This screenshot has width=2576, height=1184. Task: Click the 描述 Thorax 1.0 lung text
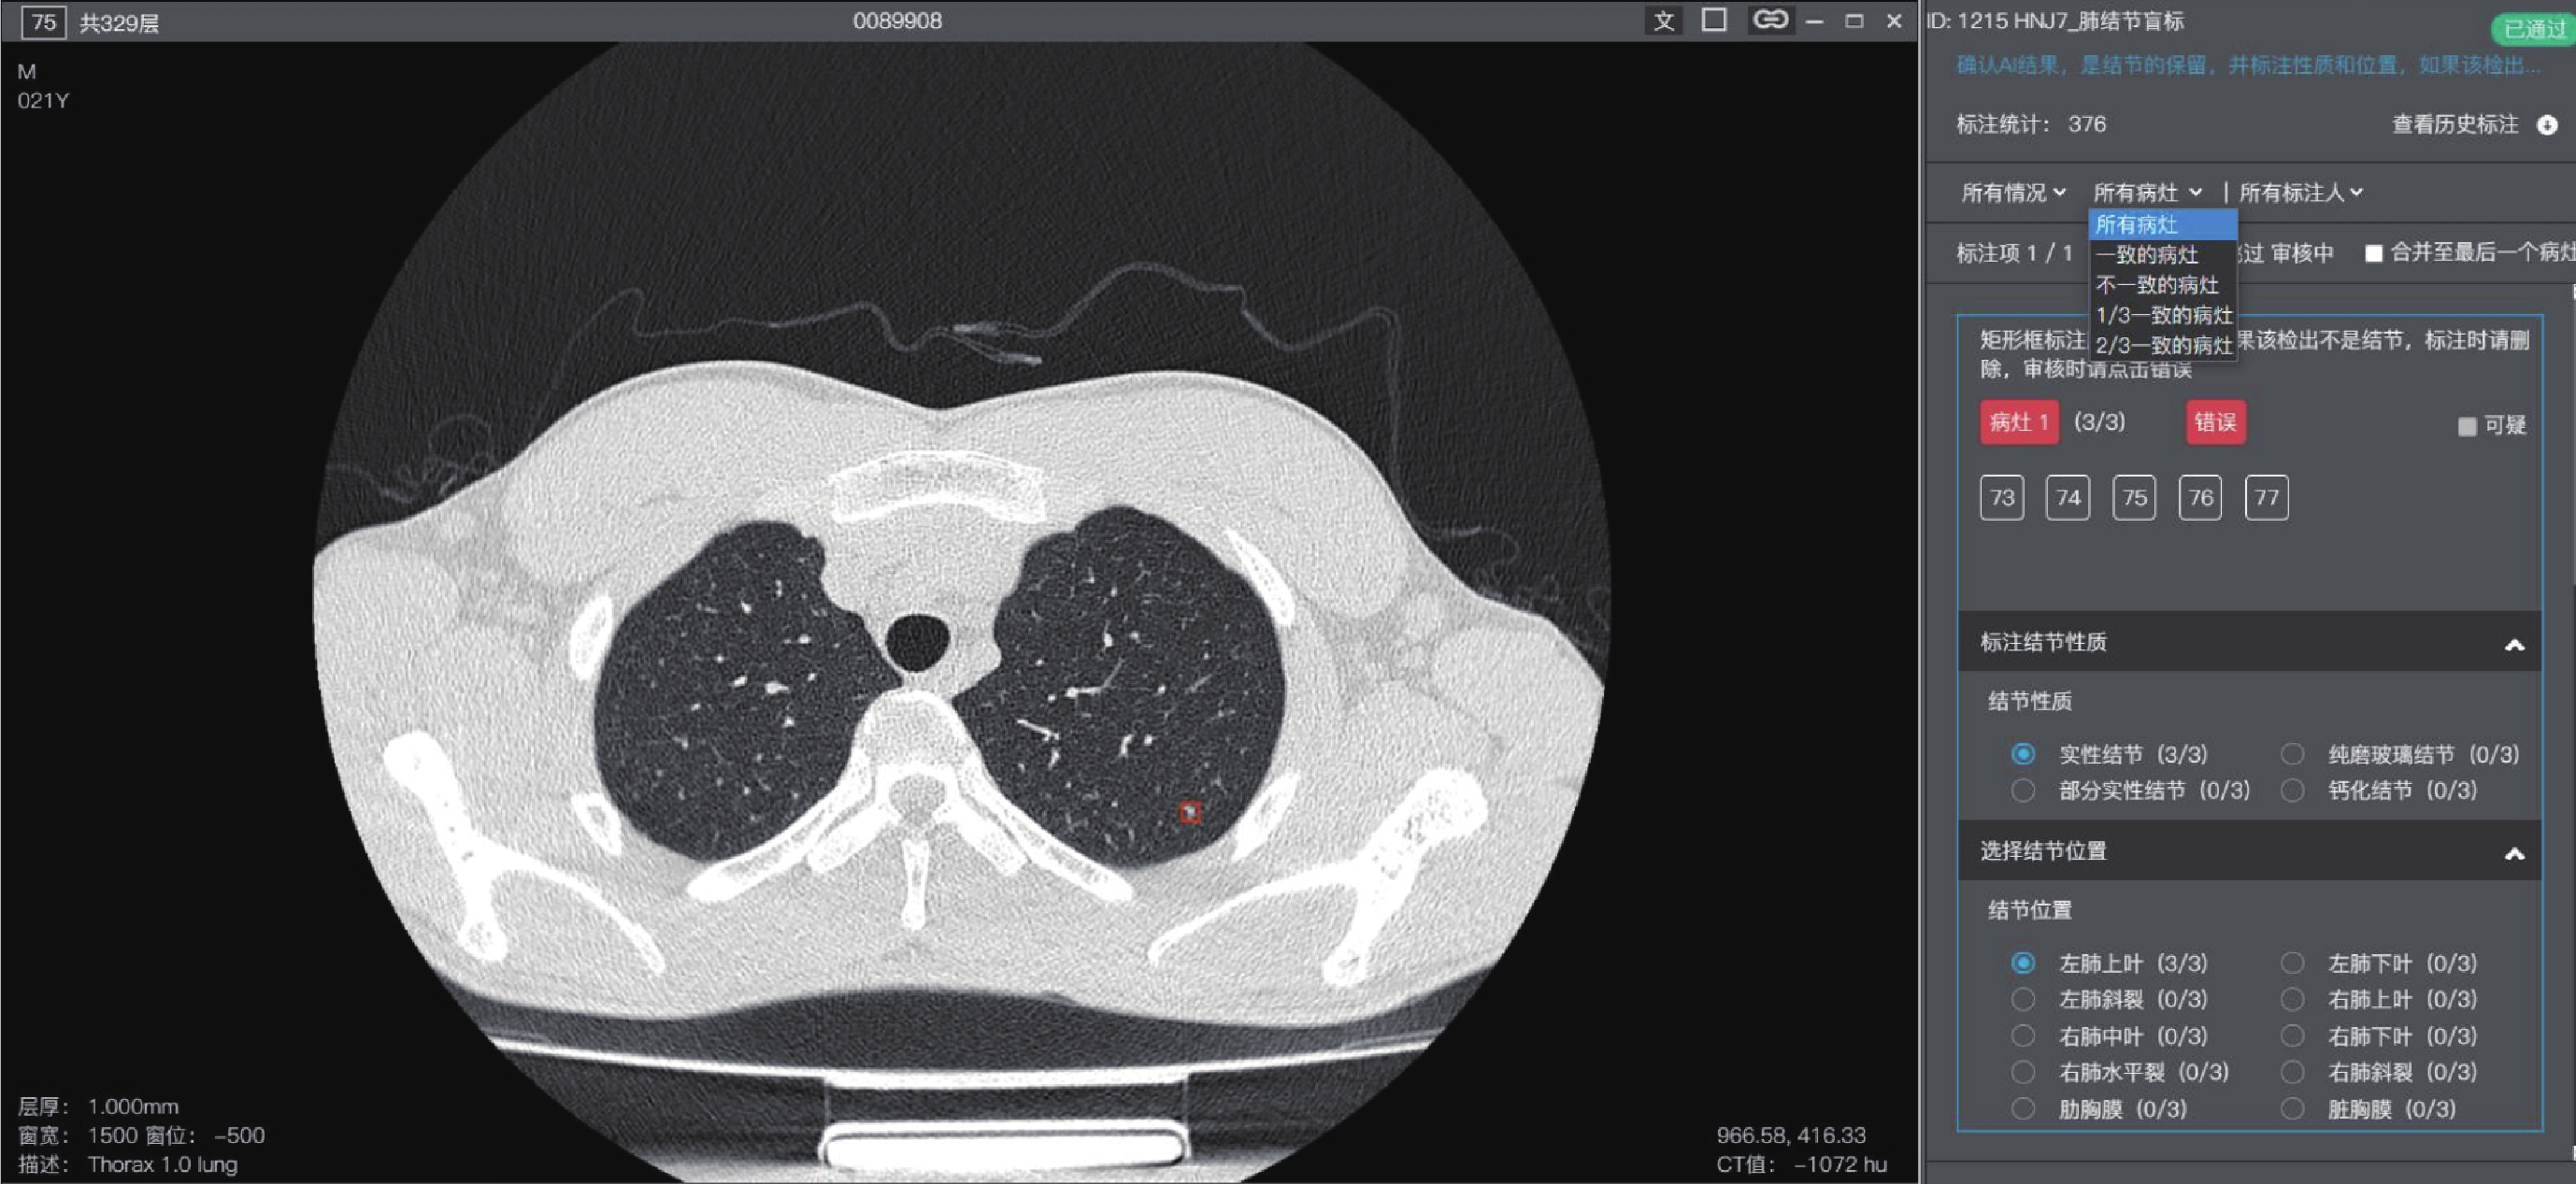pyautogui.click(x=127, y=1165)
